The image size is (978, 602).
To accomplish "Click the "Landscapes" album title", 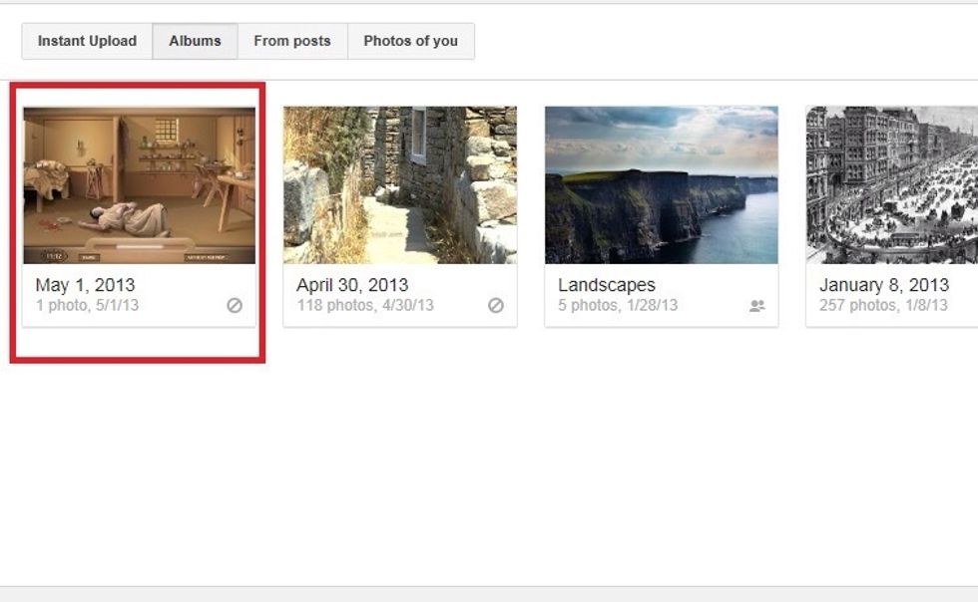I will [607, 285].
